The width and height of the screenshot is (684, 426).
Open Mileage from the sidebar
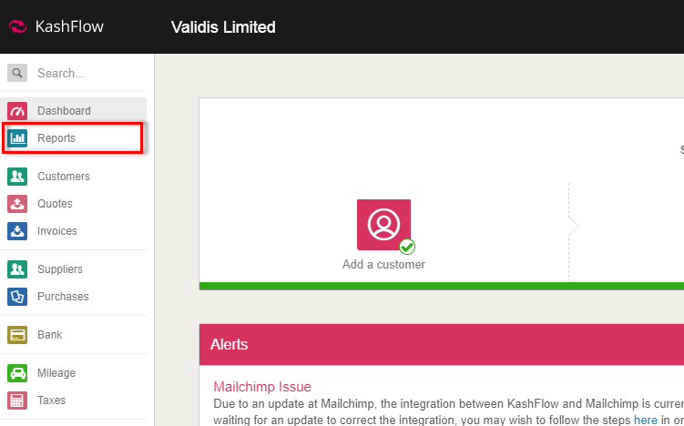tap(73, 373)
